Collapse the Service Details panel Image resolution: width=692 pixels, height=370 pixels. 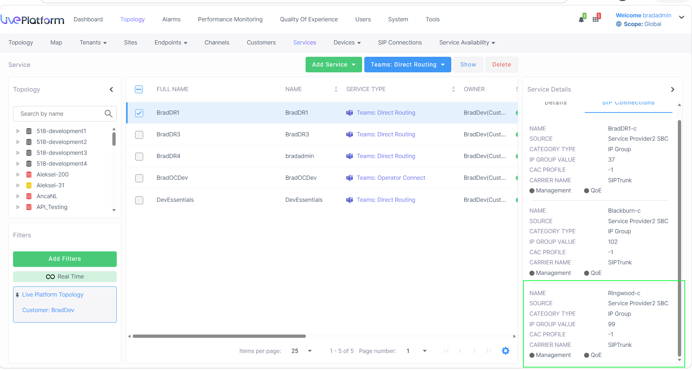click(672, 89)
